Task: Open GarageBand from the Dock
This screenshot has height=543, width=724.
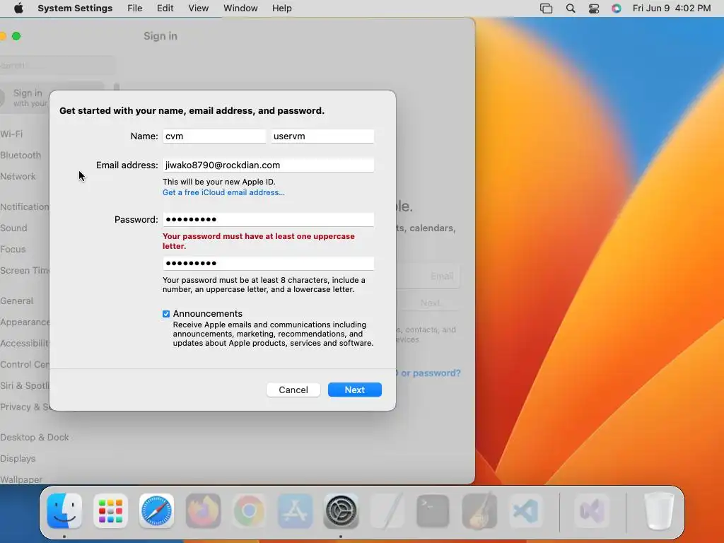Action: 479,511
